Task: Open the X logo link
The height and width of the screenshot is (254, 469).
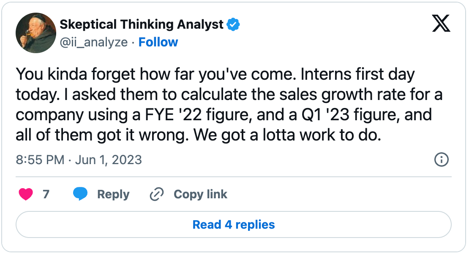Action: tap(441, 23)
